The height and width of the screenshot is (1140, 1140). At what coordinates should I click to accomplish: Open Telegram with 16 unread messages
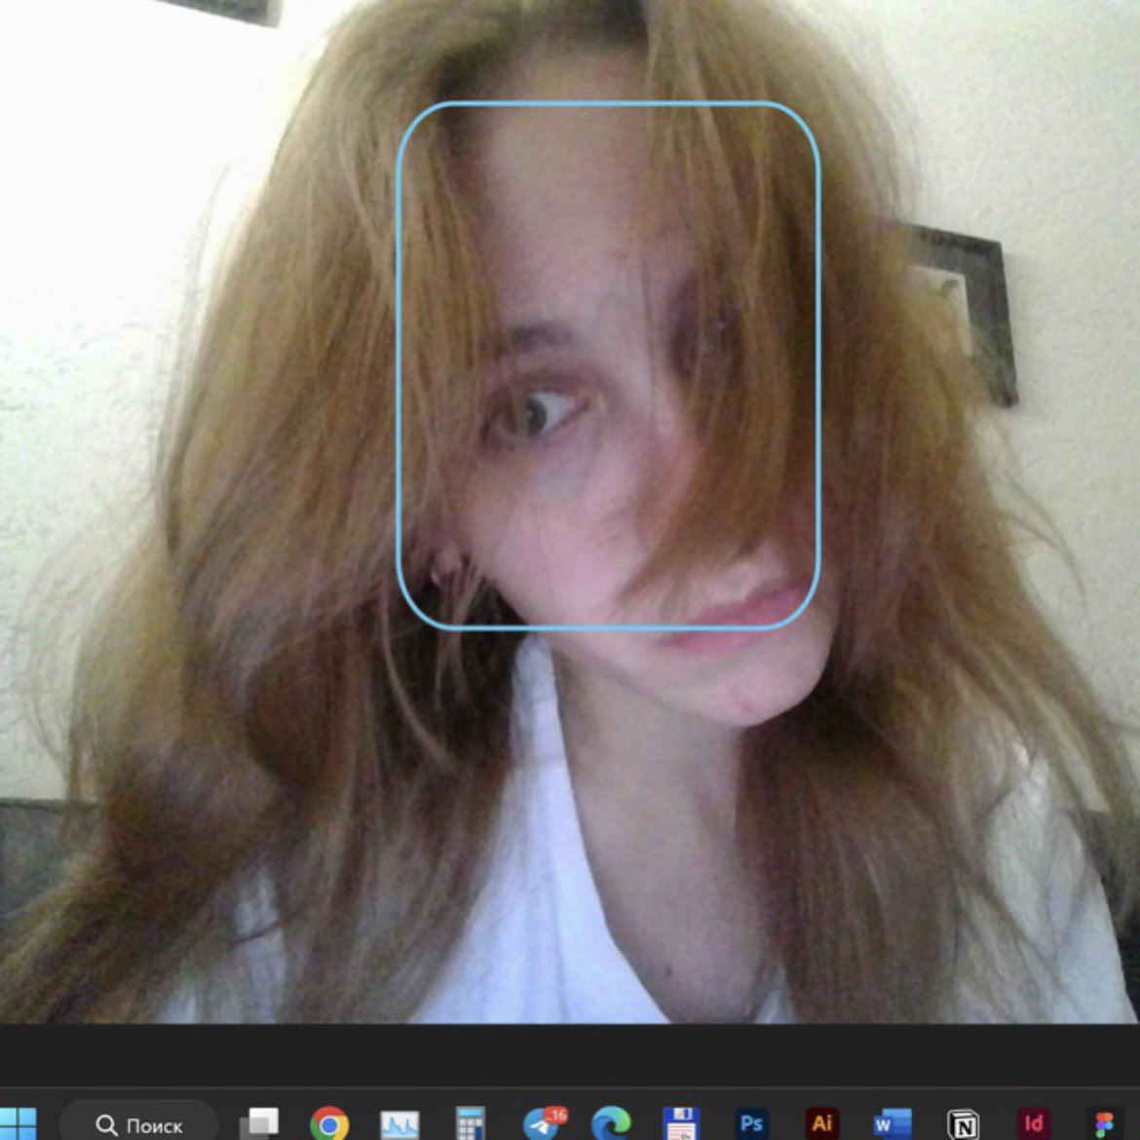[544, 1123]
